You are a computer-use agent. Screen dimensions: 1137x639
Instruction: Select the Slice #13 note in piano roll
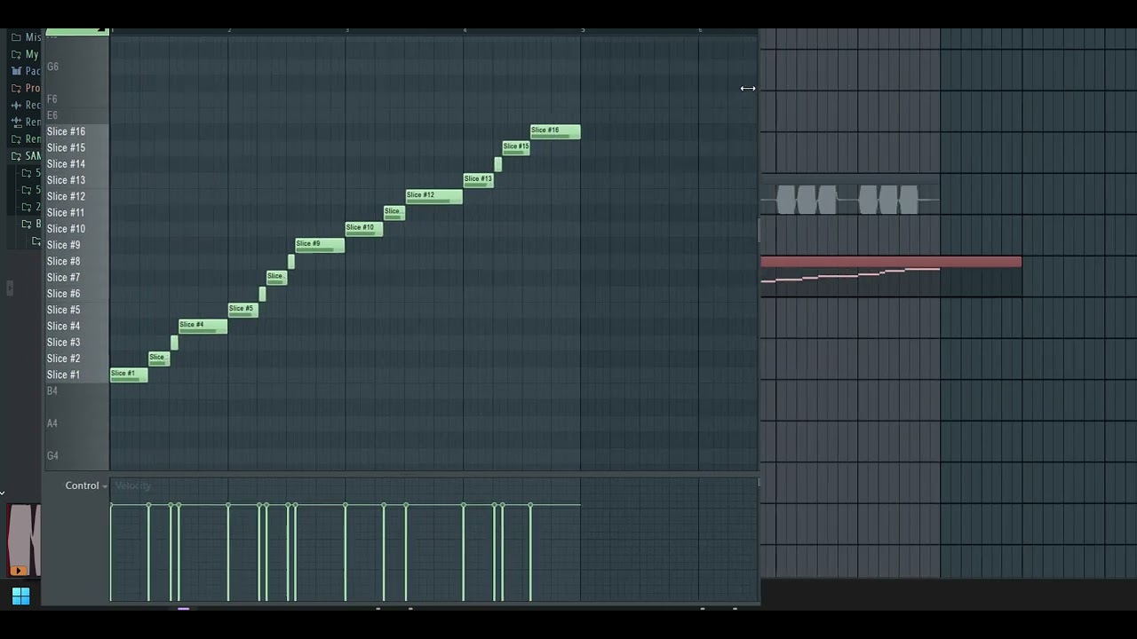478,180
